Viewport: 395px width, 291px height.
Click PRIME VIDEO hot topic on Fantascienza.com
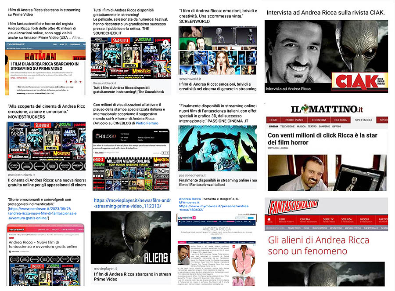(x=294, y=228)
